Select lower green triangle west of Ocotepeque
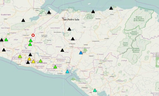This screenshot has width=159, height=96. pos(30,44)
